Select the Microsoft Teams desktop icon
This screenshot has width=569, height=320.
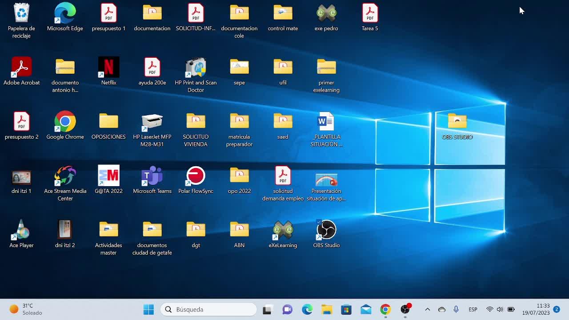[x=152, y=176]
